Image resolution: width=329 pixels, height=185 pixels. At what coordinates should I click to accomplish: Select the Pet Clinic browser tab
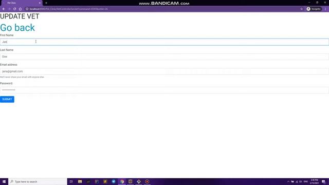pyautogui.click(x=21, y=3)
